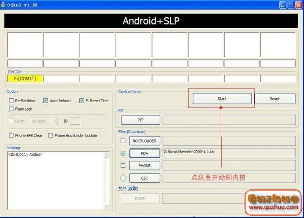Maximize the Odin3 window
Viewport: 304px width, 218px height.
tap(291, 5)
